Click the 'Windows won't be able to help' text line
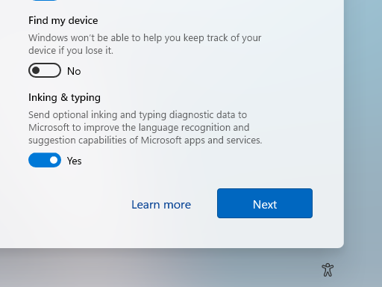This screenshot has height=287, width=382. coord(145,38)
